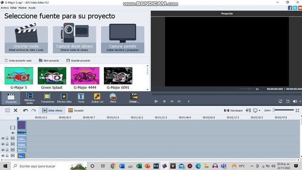Click Crear proyecto vacío link
The image size is (302, 170).
click(x=18, y=60)
